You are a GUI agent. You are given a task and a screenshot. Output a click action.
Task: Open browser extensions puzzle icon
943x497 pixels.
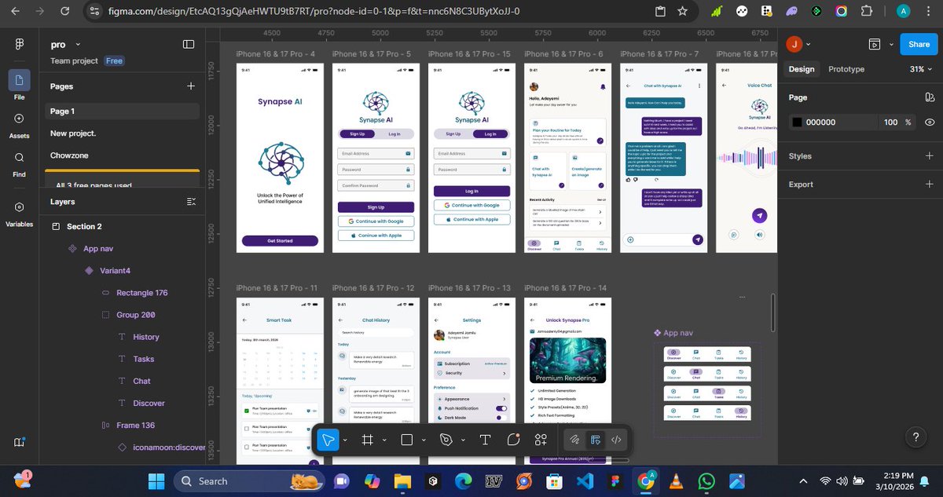pos(867,11)
